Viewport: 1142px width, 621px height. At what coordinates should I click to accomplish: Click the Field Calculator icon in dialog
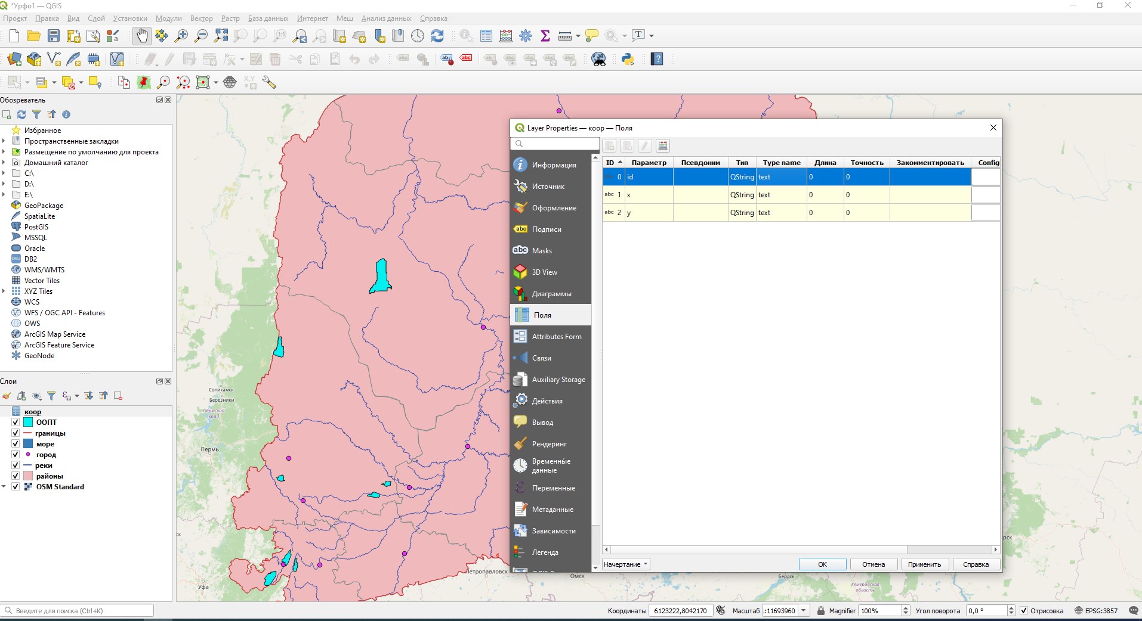662,145
